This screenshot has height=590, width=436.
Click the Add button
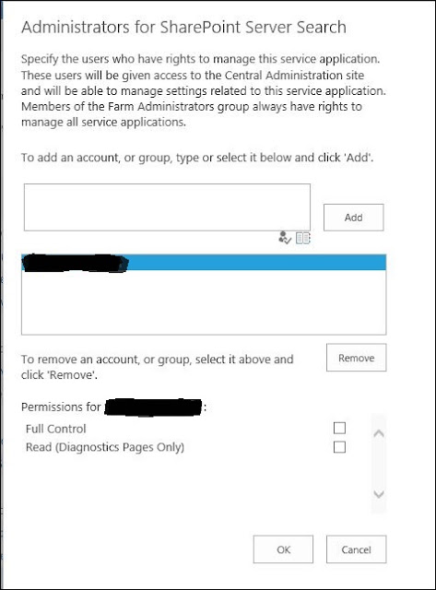click(354, 218)
